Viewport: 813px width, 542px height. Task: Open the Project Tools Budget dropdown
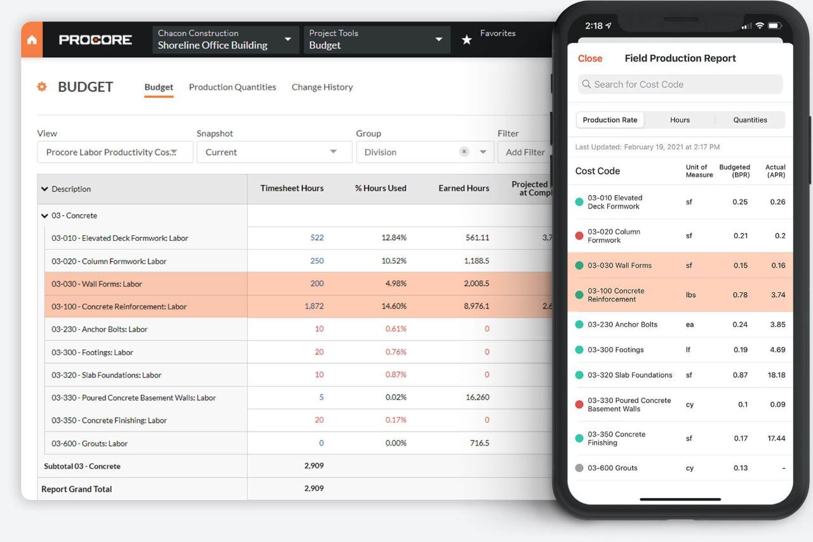tap(377, 39)
